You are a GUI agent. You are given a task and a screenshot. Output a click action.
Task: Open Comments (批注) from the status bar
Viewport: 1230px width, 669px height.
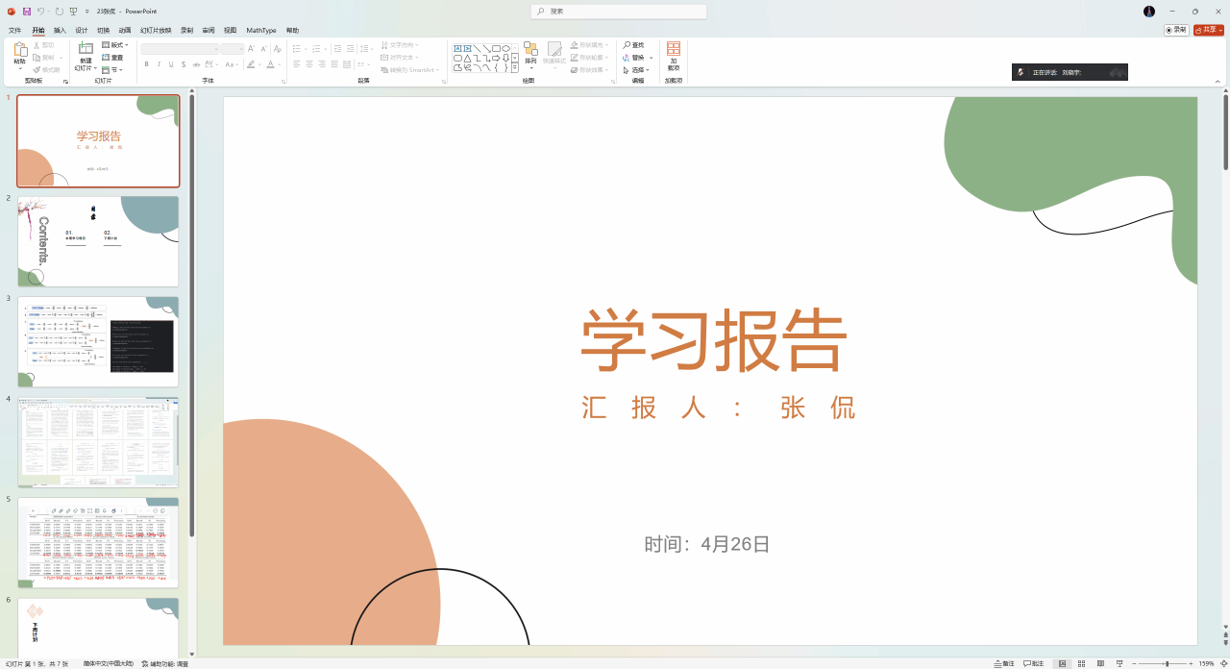pyautogui.click(x=1034, y=663)
